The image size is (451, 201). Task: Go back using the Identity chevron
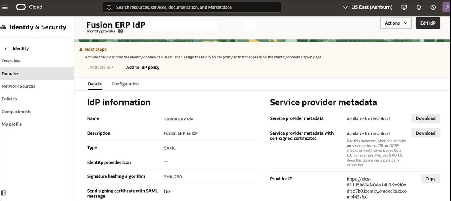[6, 48]
